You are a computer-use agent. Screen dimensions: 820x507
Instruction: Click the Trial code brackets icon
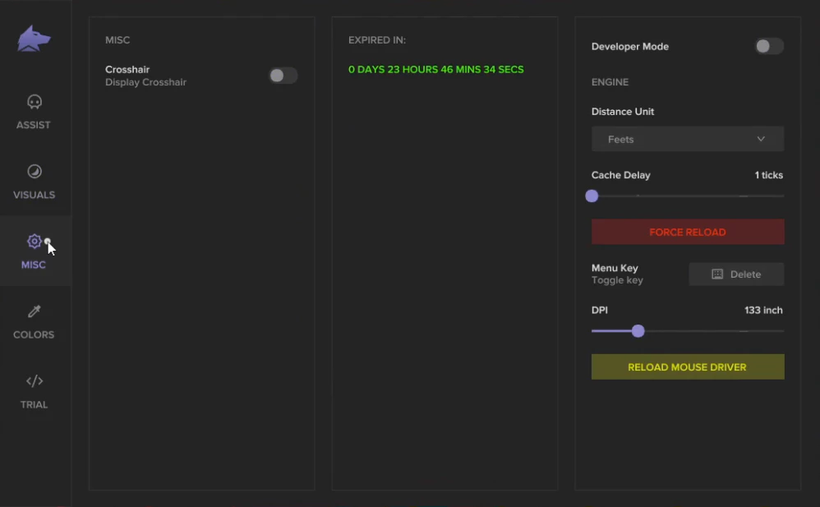pyautogui.click(x=34, y=381)
